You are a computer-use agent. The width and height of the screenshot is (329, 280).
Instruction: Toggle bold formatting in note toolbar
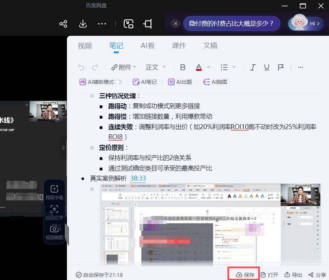coord(183,67)
